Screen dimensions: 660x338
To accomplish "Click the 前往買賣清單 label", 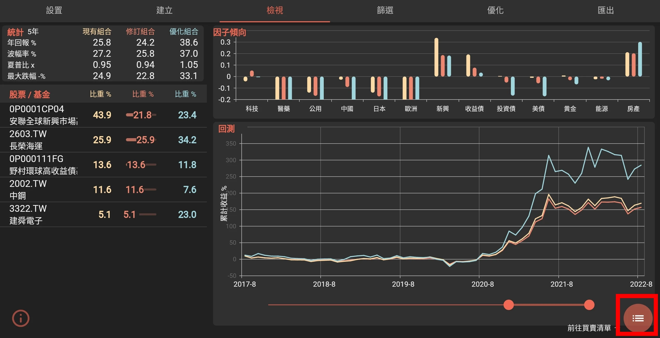I will (589, 328).
